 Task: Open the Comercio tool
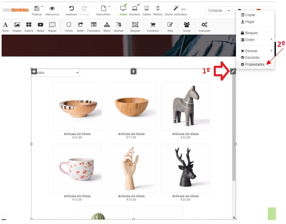pyautogui.click(x=152, y=27)
